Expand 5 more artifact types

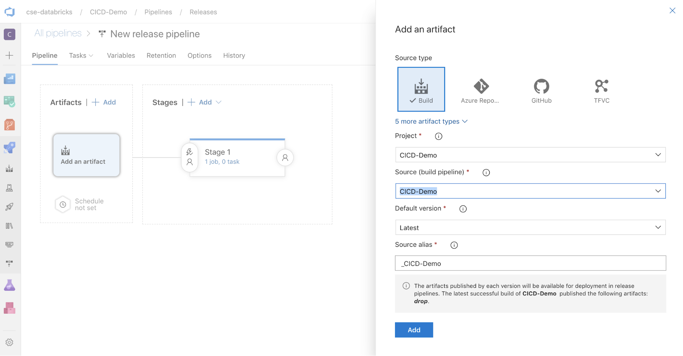pyautogui.click(x=431, y=121)
